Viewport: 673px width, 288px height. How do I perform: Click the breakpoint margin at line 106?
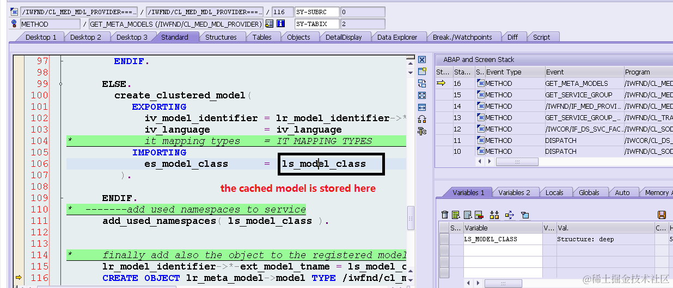(x=19, y=164)
